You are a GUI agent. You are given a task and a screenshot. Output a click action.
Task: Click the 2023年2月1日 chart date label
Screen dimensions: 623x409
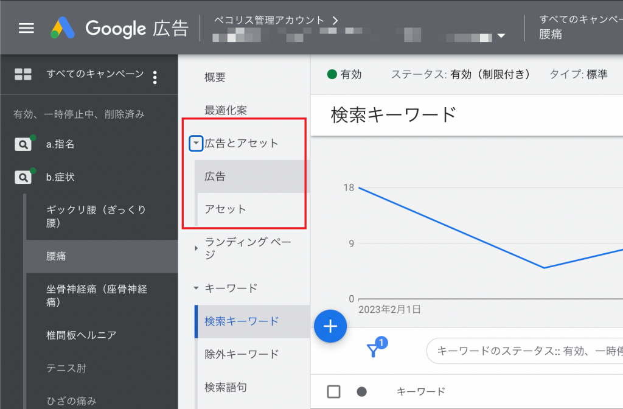(390, 310)
